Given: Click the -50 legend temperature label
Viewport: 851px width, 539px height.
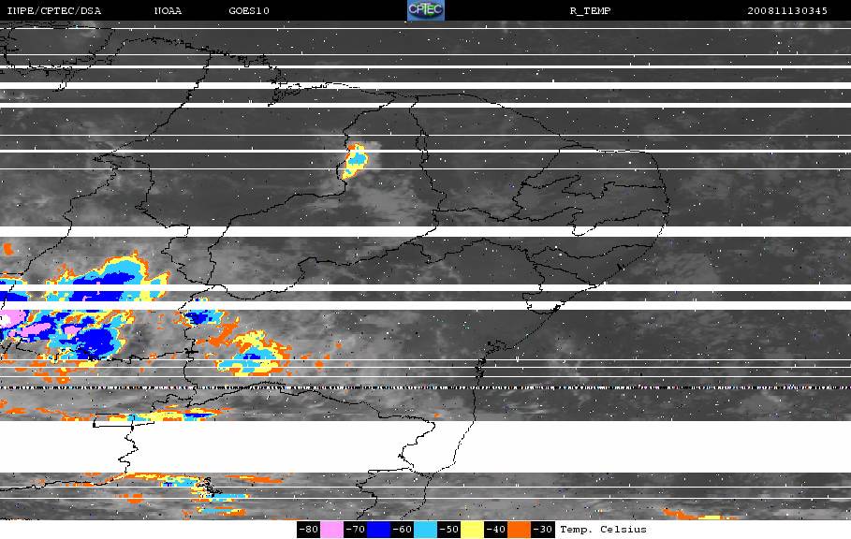Looking at the screenshot, I should 448,530.
